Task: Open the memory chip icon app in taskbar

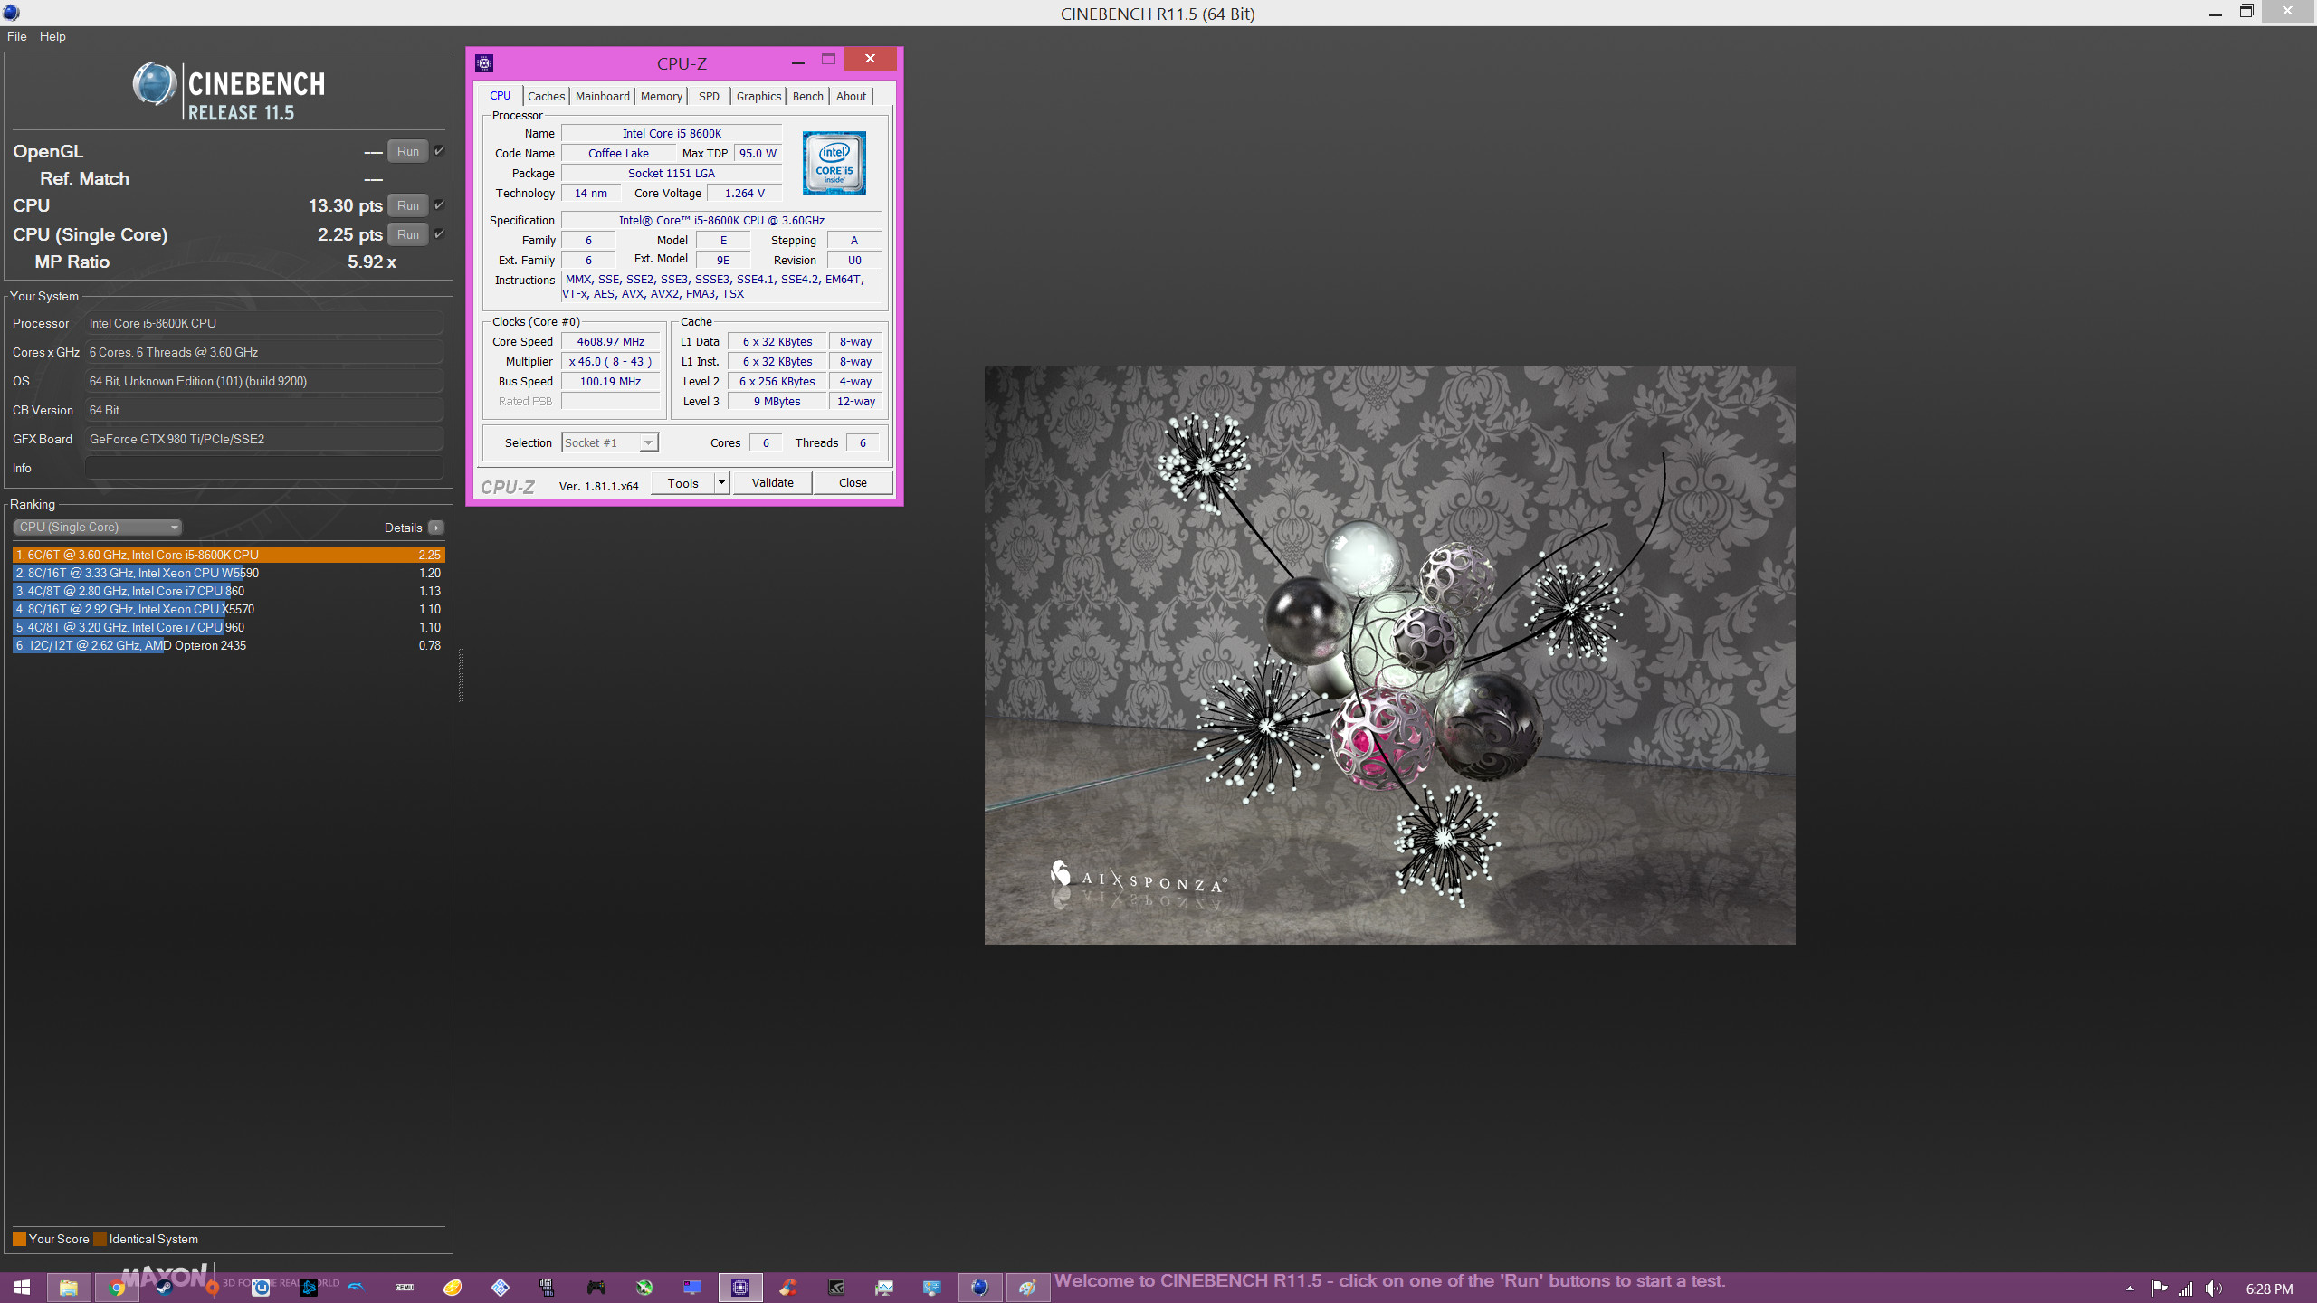Action: (x=547, y=1288)
